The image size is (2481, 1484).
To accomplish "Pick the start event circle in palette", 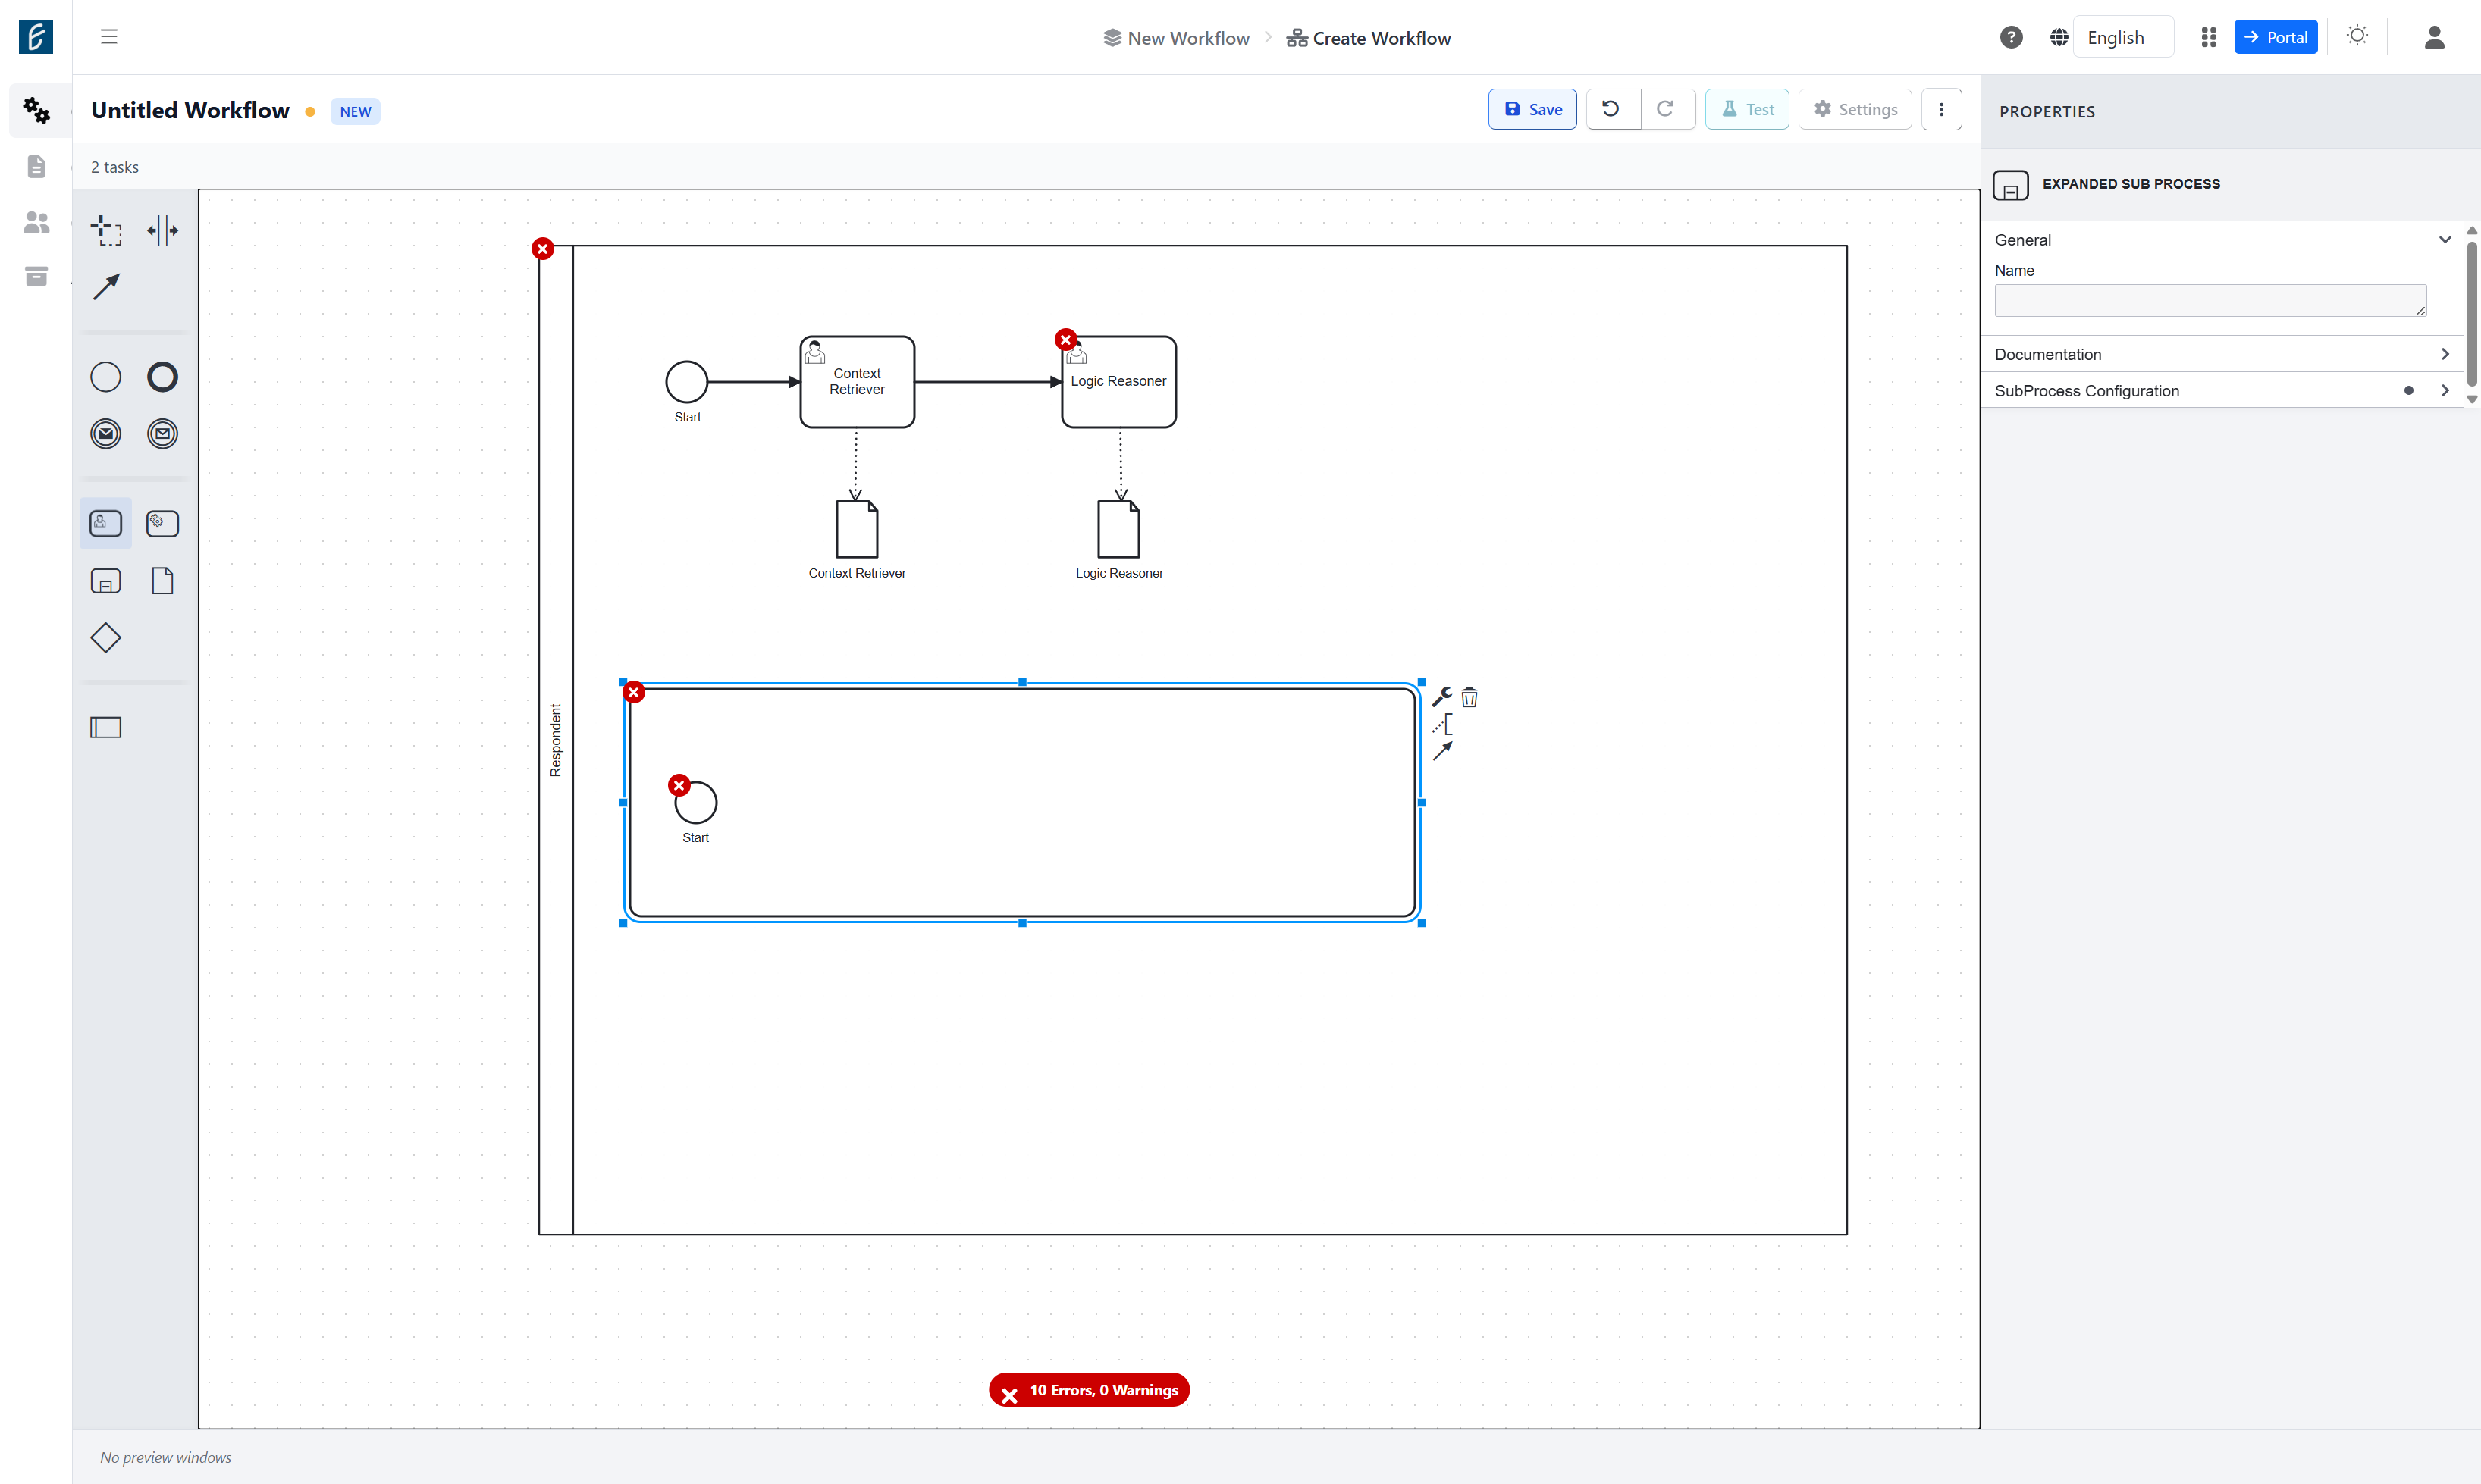I will 106,377.
